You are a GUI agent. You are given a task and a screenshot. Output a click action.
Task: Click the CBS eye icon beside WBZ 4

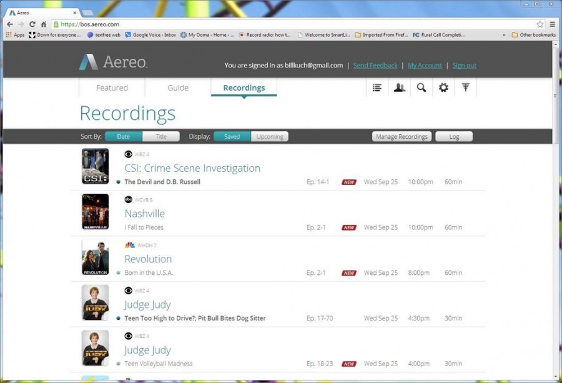[x=128, y=153]
